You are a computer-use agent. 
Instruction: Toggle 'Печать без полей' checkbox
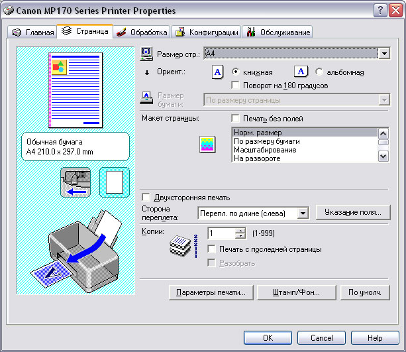[236, 119]
